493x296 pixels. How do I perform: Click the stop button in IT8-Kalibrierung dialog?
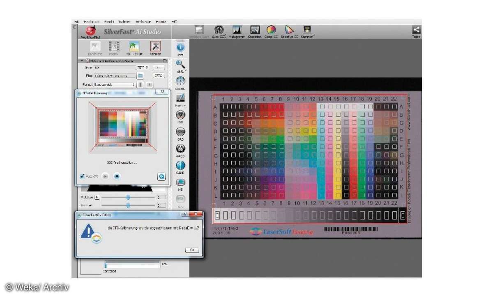pos(117,176)
